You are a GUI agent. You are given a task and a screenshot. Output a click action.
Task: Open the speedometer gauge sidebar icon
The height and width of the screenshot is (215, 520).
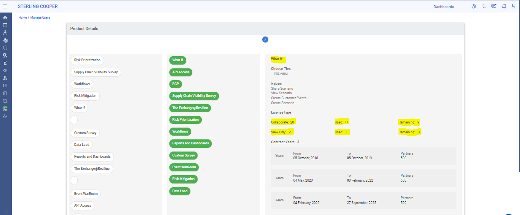click(x=5, y=71)
